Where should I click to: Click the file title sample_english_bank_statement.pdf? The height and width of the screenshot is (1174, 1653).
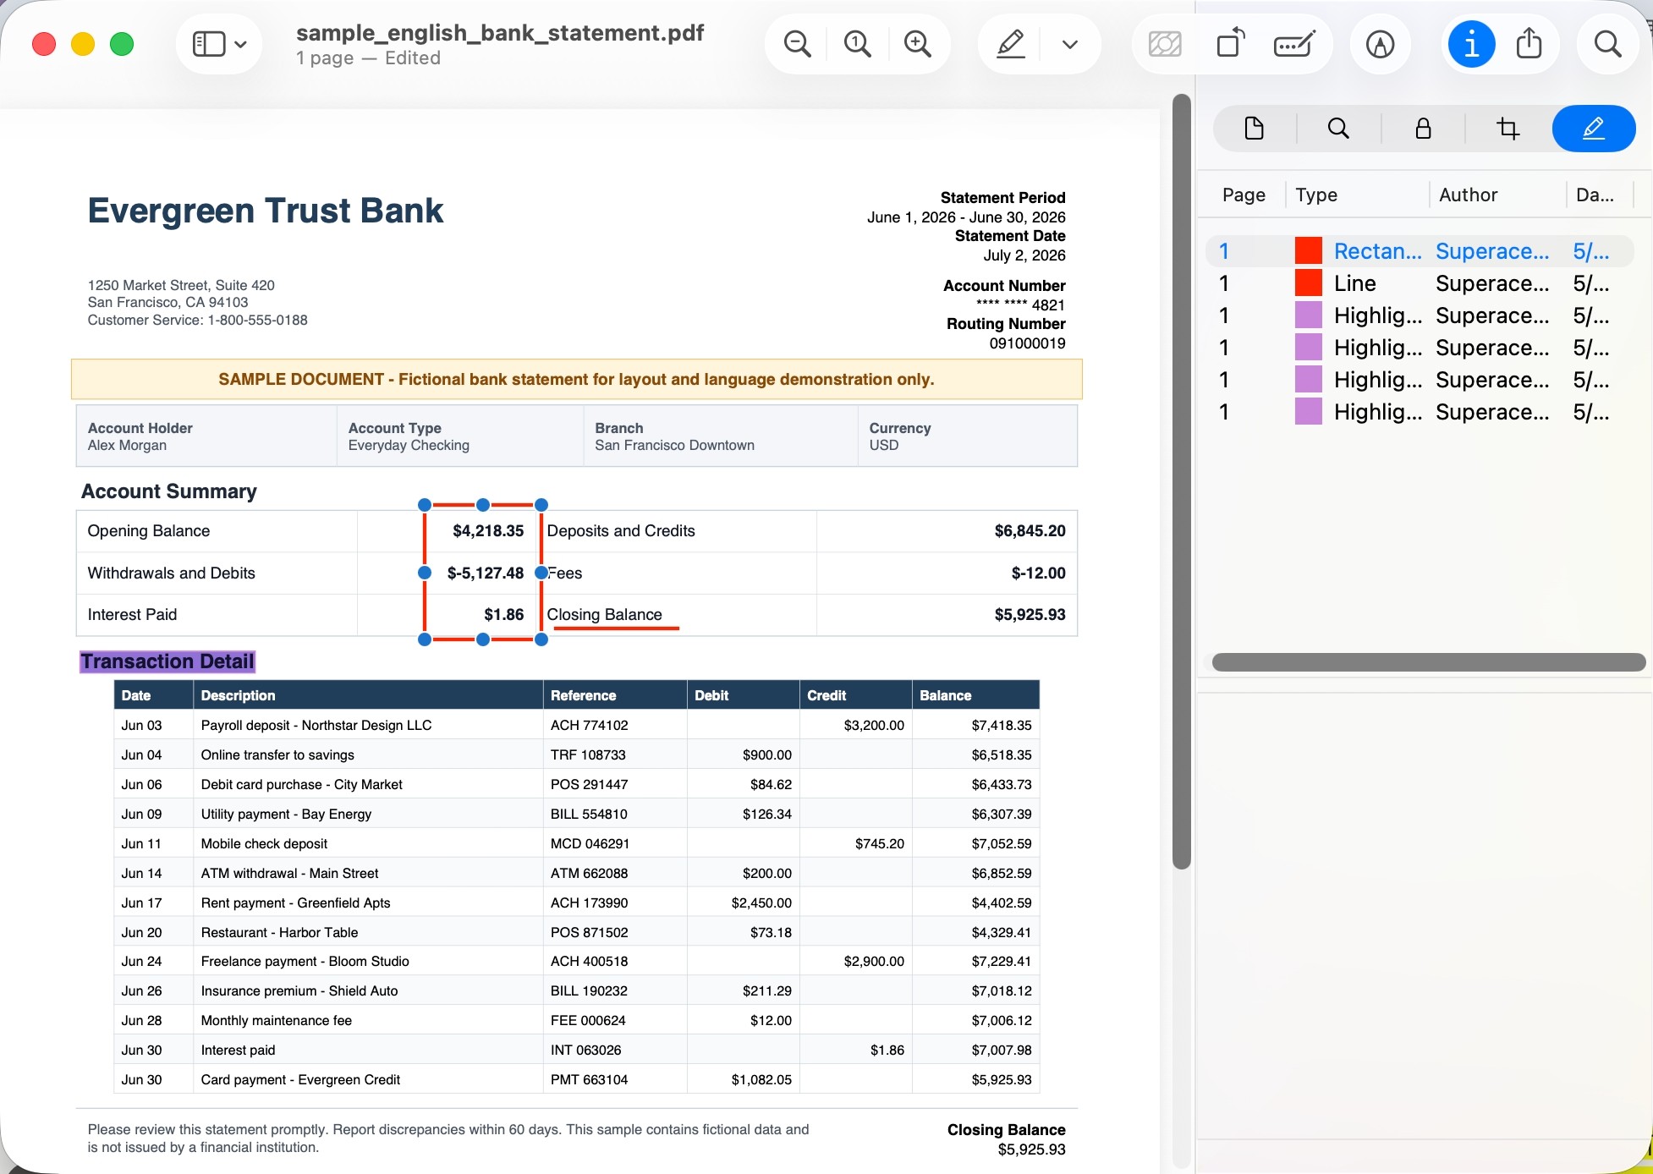[500, 33]
